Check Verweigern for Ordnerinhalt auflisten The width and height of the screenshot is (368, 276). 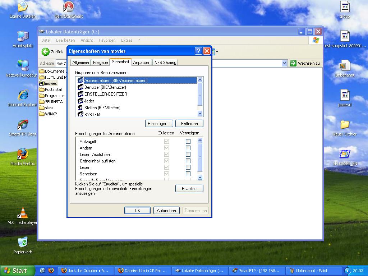(188, 161)
